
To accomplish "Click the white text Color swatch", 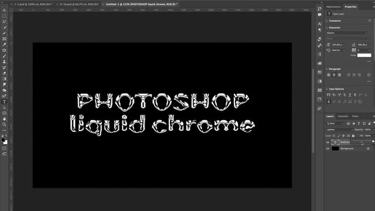I will [364, 55].
